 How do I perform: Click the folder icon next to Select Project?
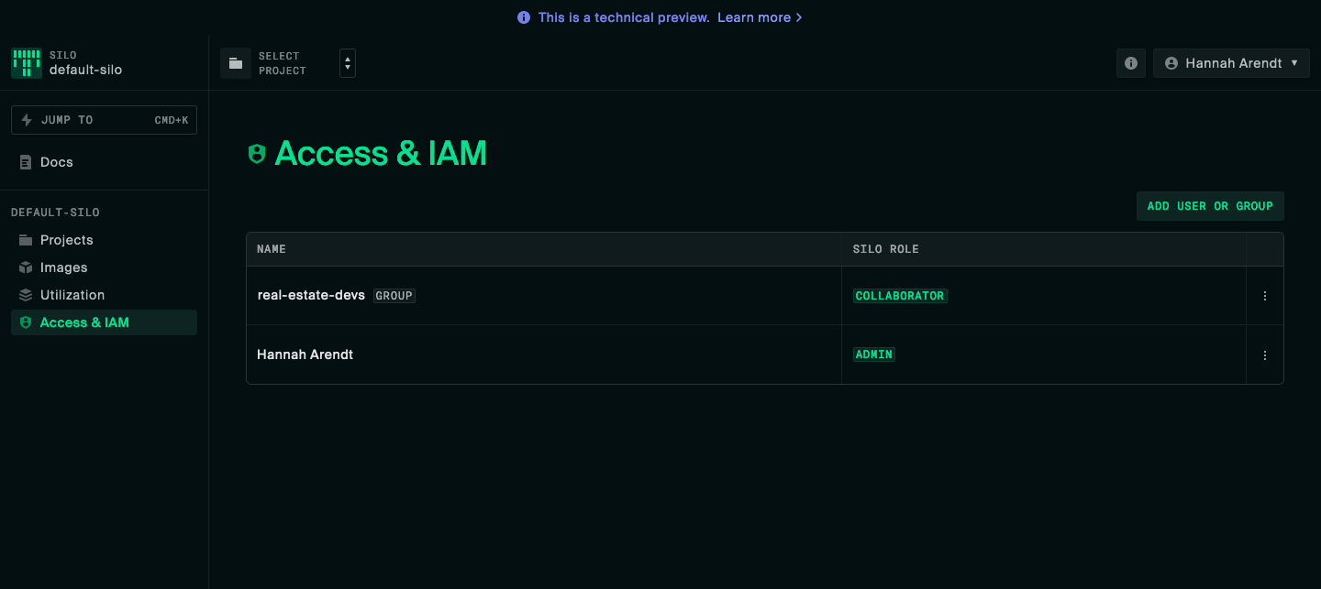(x=236, y=62)
